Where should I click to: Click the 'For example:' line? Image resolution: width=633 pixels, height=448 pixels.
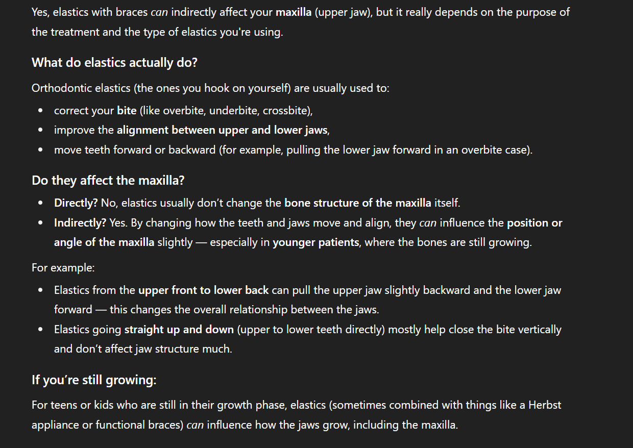click(63, 267)
